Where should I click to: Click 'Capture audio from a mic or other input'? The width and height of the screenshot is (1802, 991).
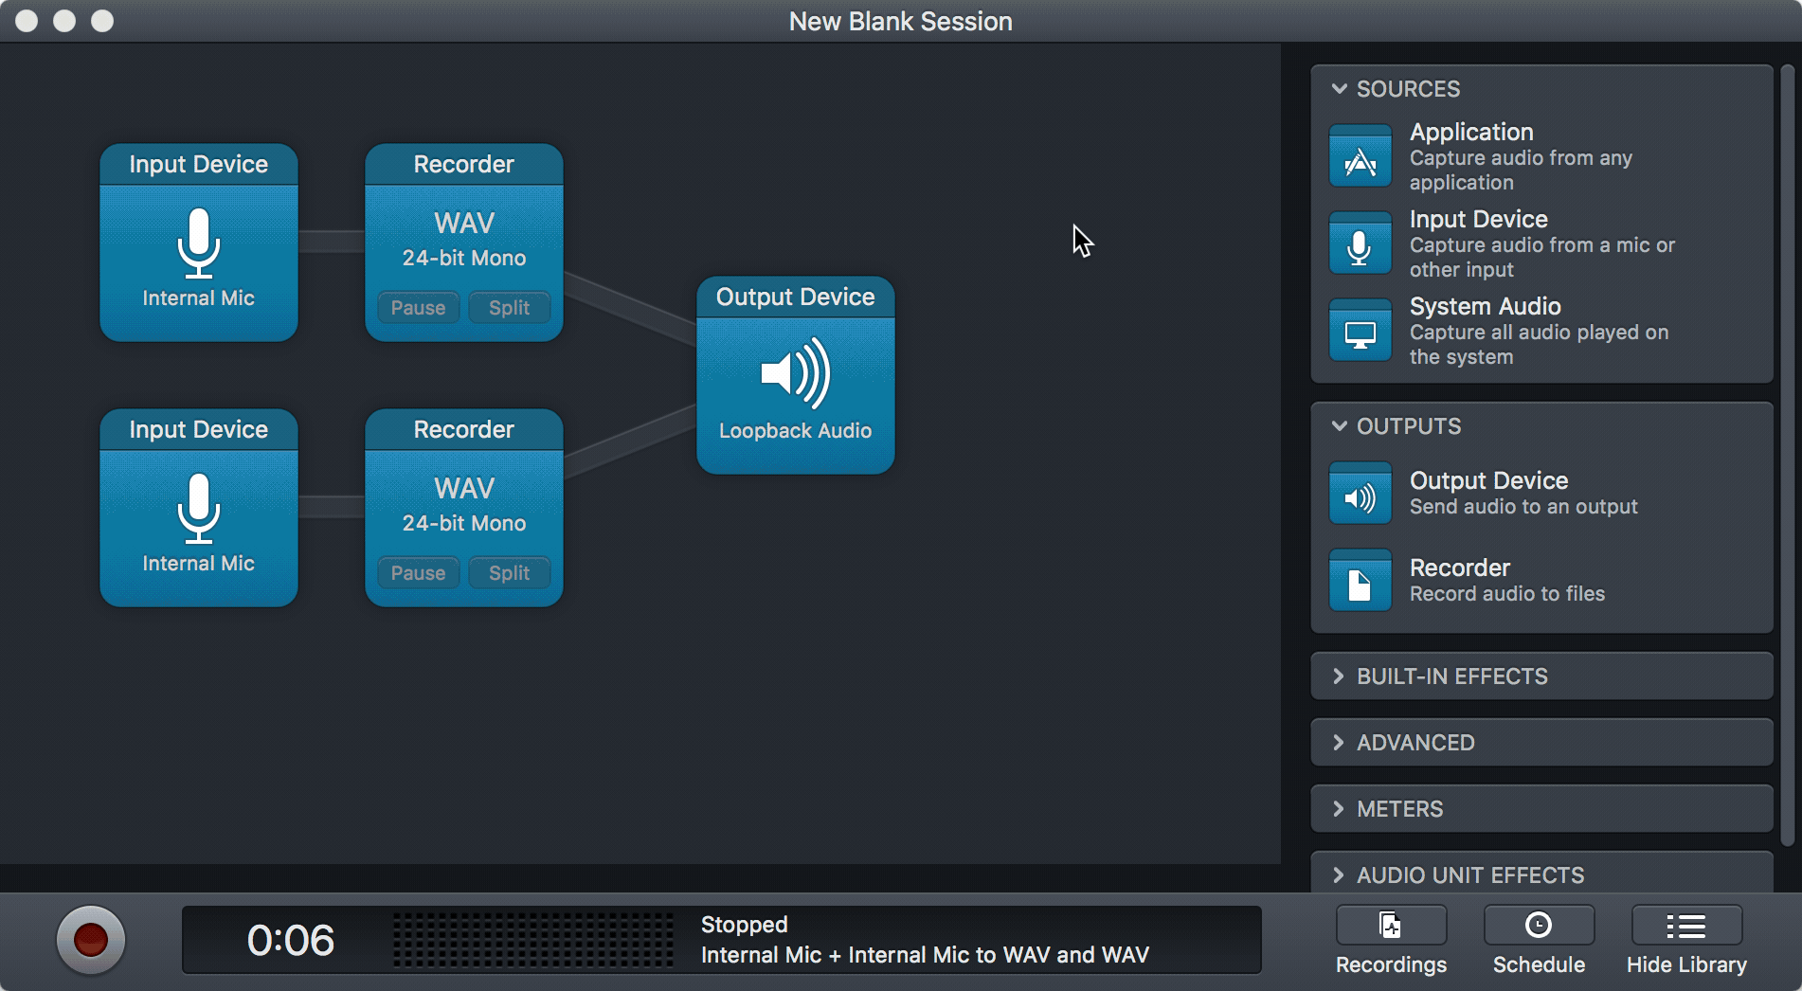click(x=1542, y=258)
